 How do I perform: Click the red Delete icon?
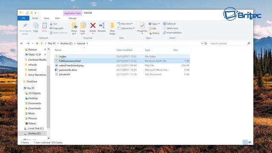point(93,25)
